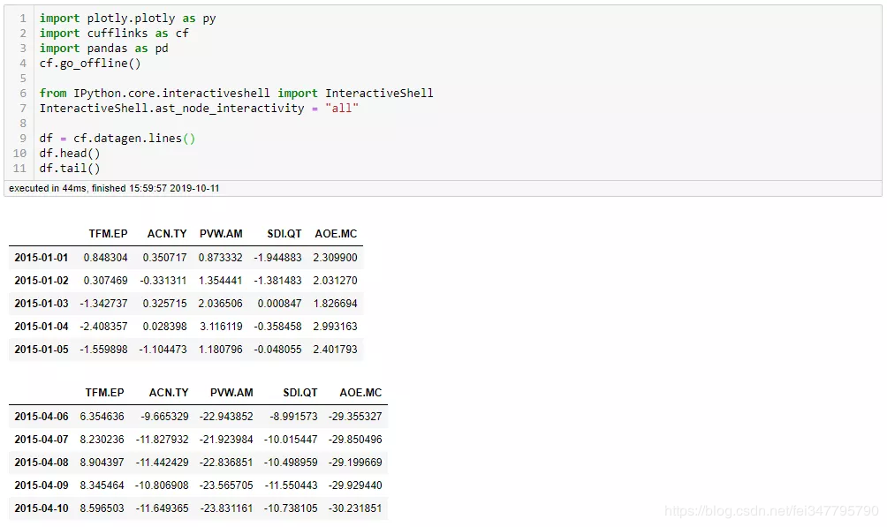Click cell value -1.944883

pyautogui.click(x=277, y=257)
